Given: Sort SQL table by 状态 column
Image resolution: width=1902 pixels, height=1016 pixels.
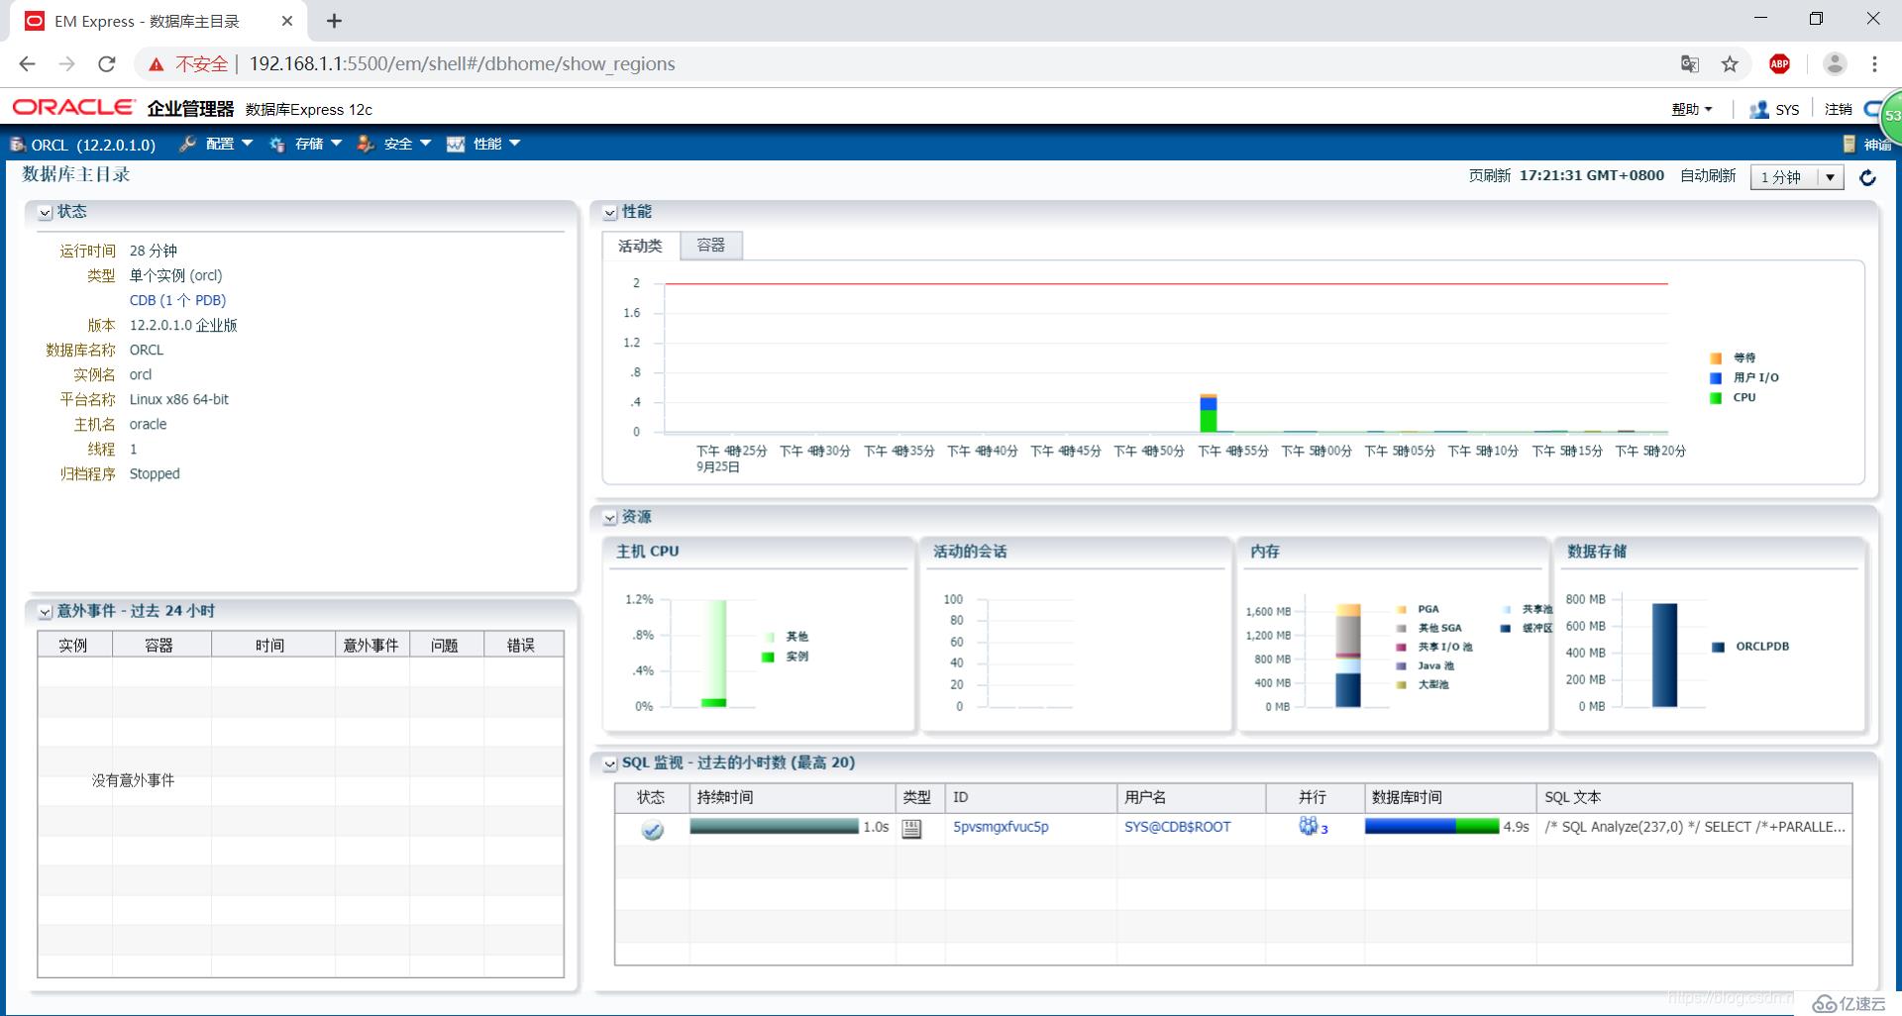Looking at the screenshot, I should click(x=652, y=797).
